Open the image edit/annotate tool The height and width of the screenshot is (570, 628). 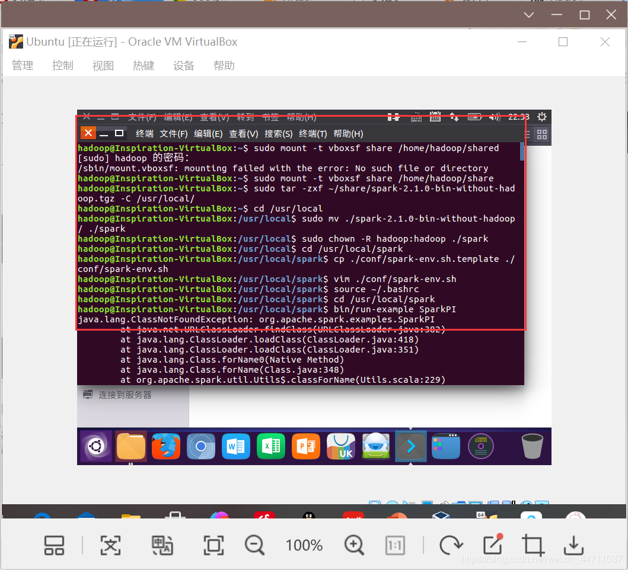[493, 545]
